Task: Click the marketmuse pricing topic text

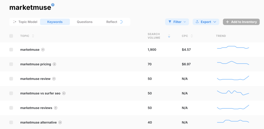Action: 36,64
